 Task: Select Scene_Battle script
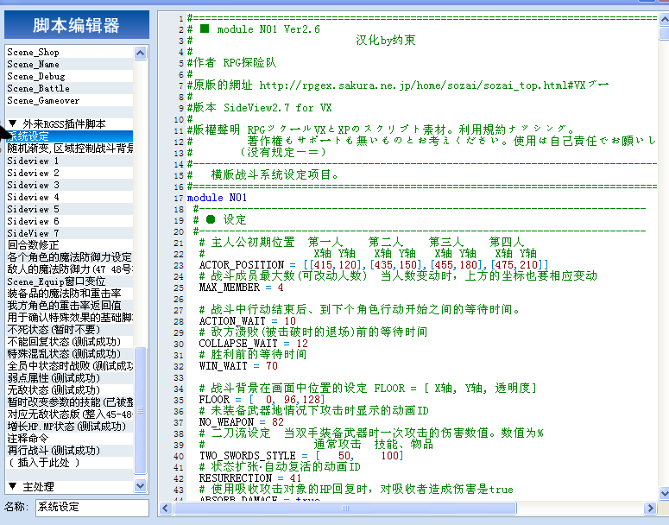pos(70,88)
